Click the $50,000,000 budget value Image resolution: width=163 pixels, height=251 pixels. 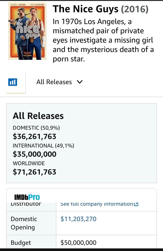pos(78,243)
